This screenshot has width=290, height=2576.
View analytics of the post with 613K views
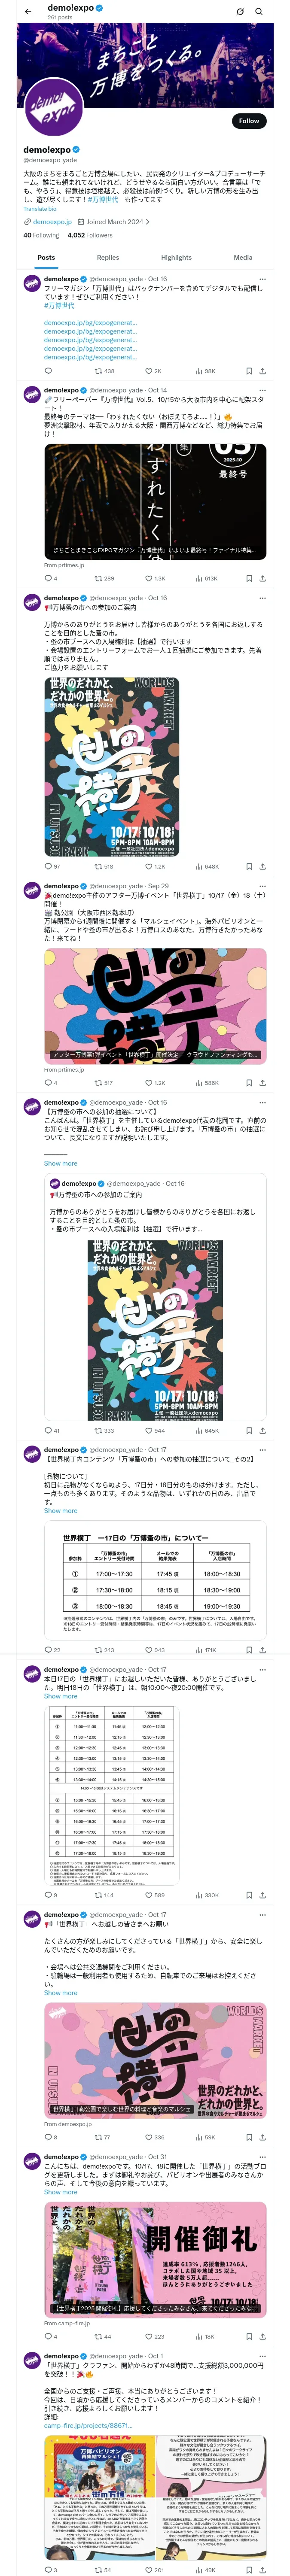click(206, 578)
